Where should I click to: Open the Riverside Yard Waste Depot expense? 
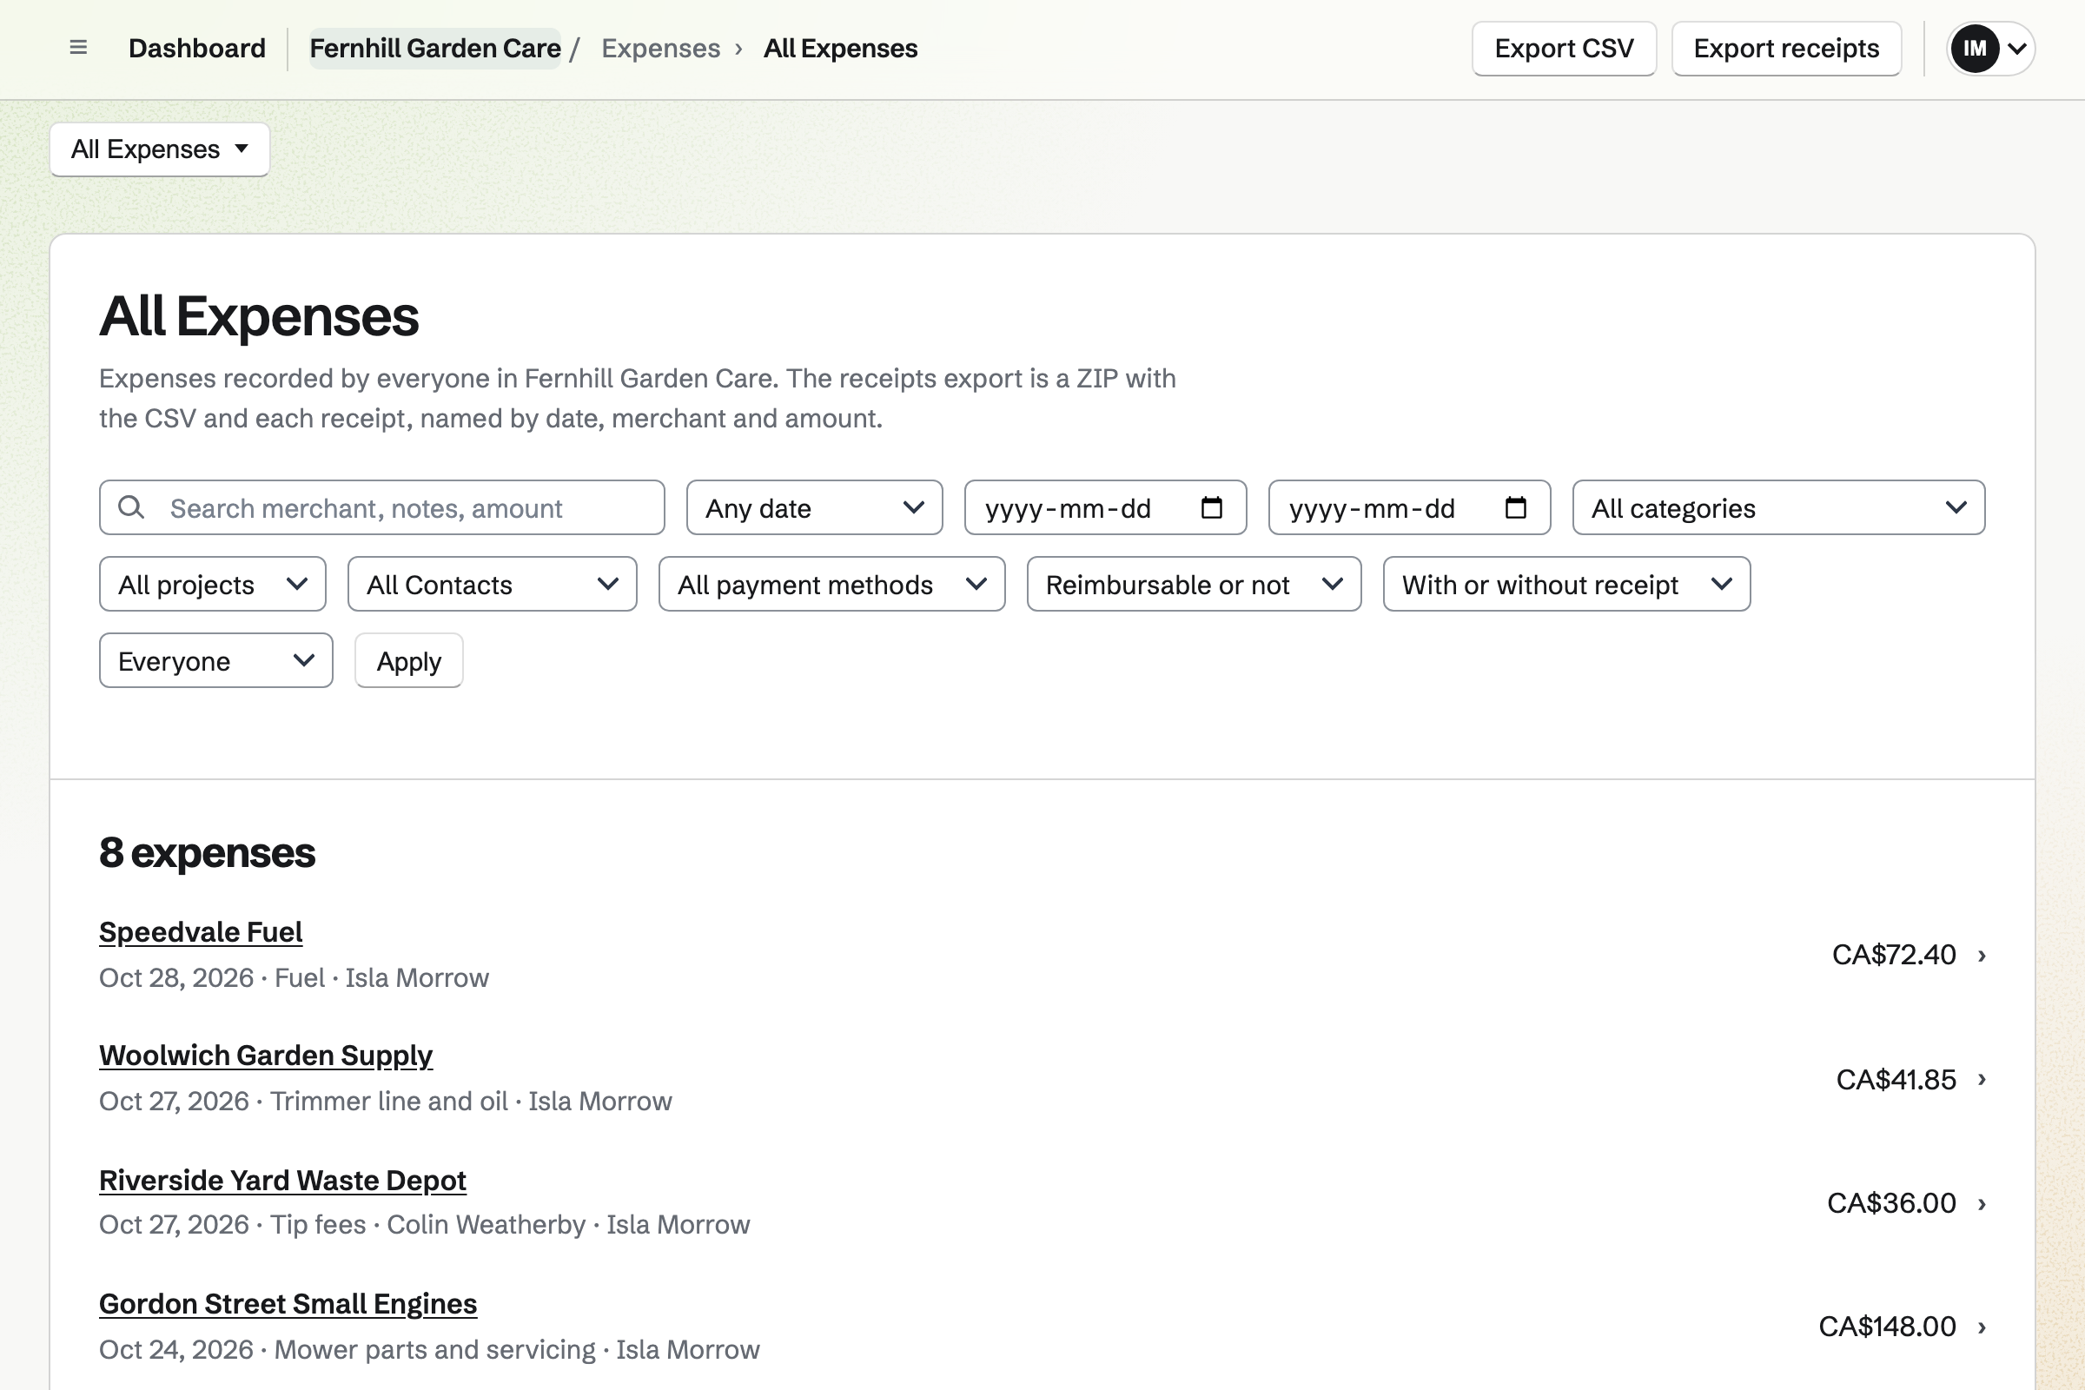point(283,1180)
